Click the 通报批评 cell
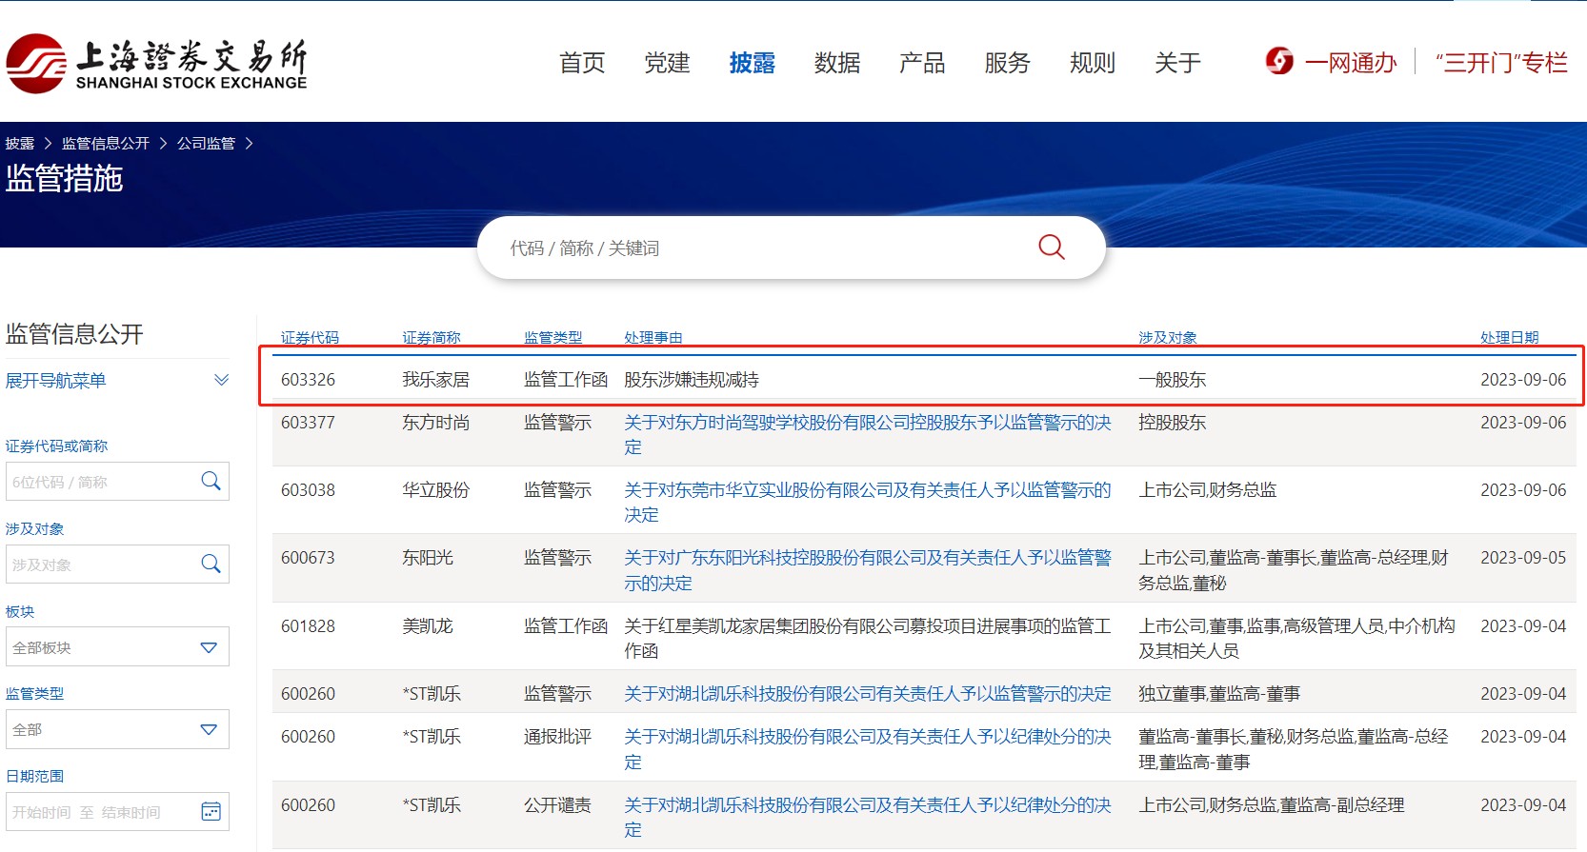This screenshot has width=1587, height=852. click(557, 737)
